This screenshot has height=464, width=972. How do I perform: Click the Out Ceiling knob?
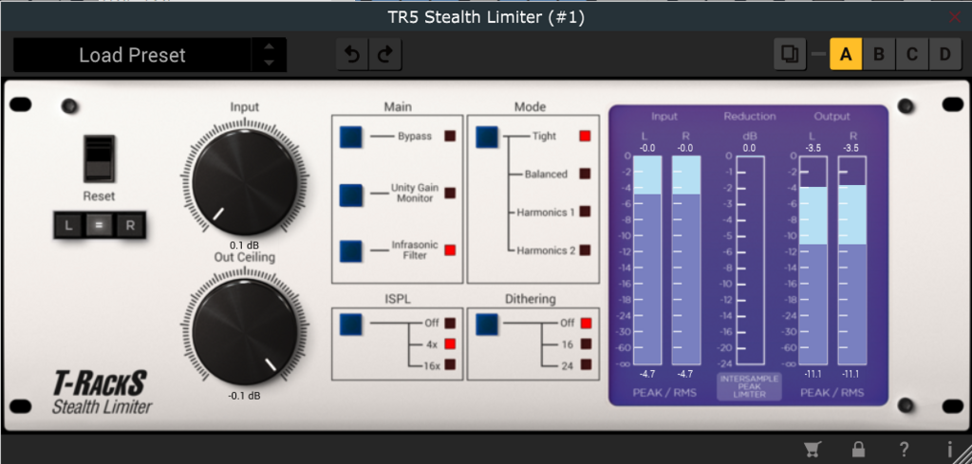(x=245, y=331)
